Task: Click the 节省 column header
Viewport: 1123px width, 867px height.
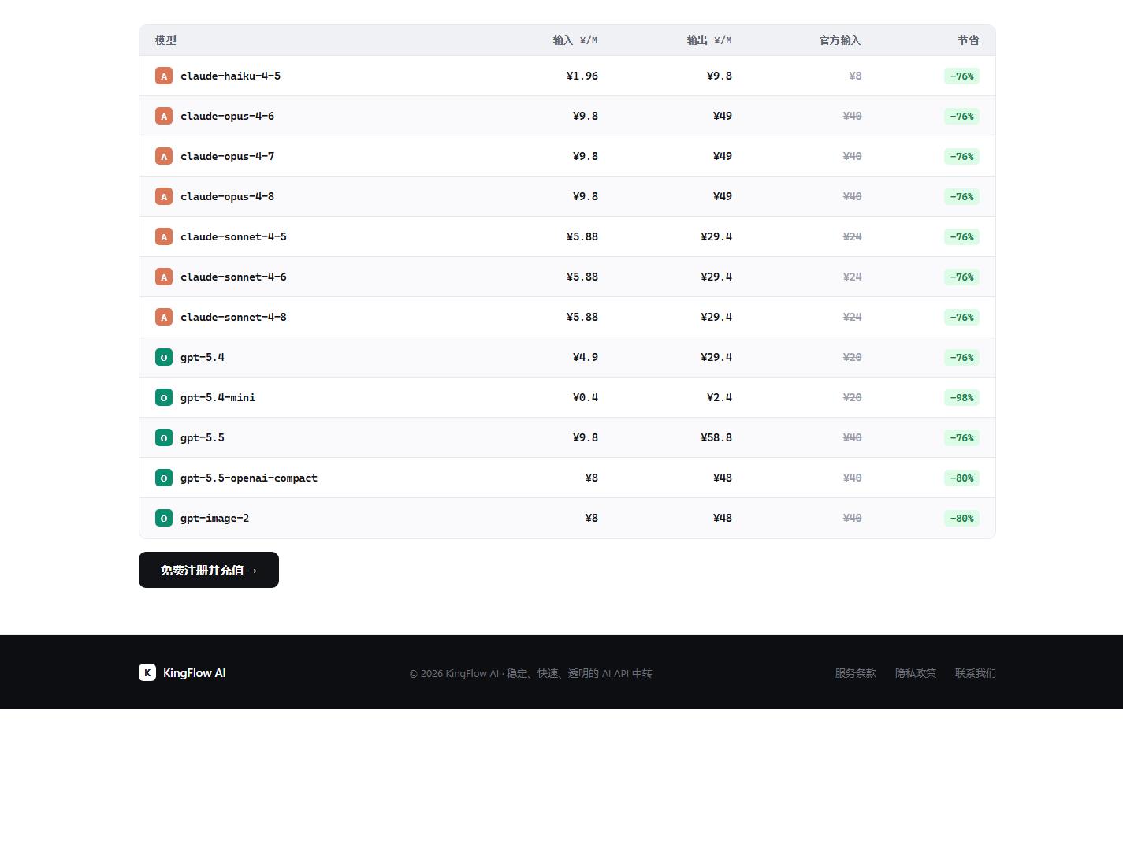Action: point(969,40)
